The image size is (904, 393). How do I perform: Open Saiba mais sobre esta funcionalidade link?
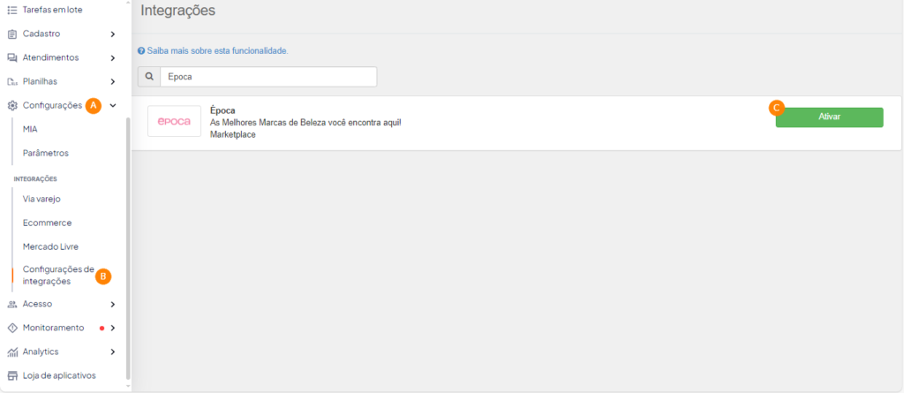(x=217, y=51)
